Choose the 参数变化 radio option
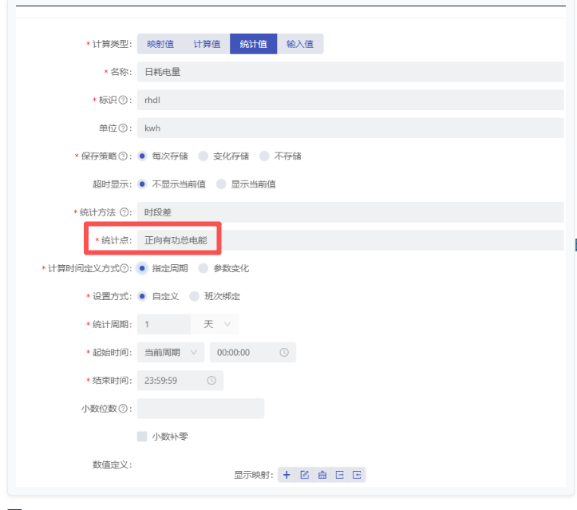577x510 pixels. 204,268
